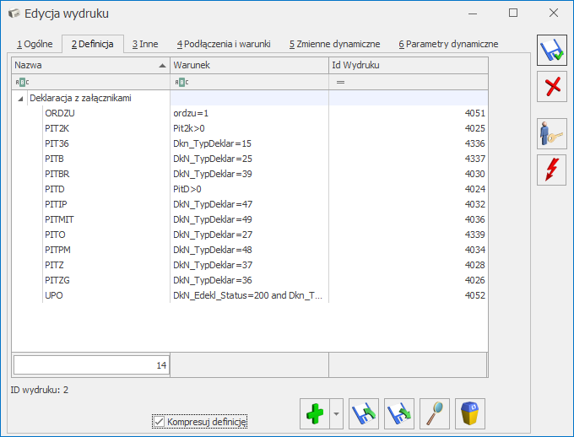Screen dimensions: 574x437
Task: Click the Warunek column header
Action: [x=248, y=65]
